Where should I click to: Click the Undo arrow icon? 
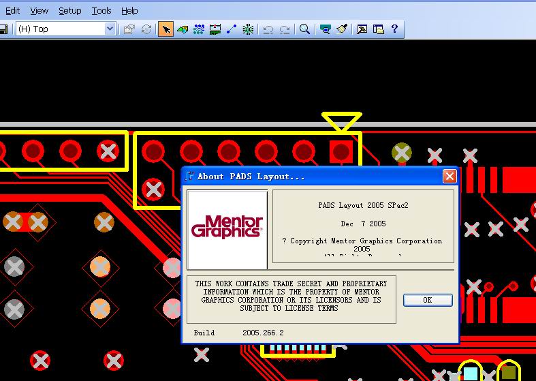[268, 29]
